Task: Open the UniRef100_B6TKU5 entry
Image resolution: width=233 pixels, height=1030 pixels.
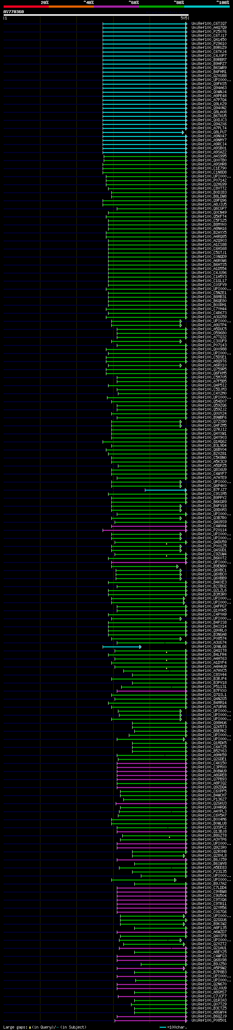Action: (209, 116)
